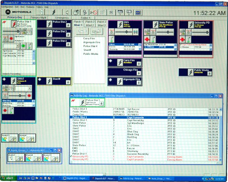Click the general transmit lightning icon in toolbar
This screenshot has height=182, width=228.
click(54, 12)
